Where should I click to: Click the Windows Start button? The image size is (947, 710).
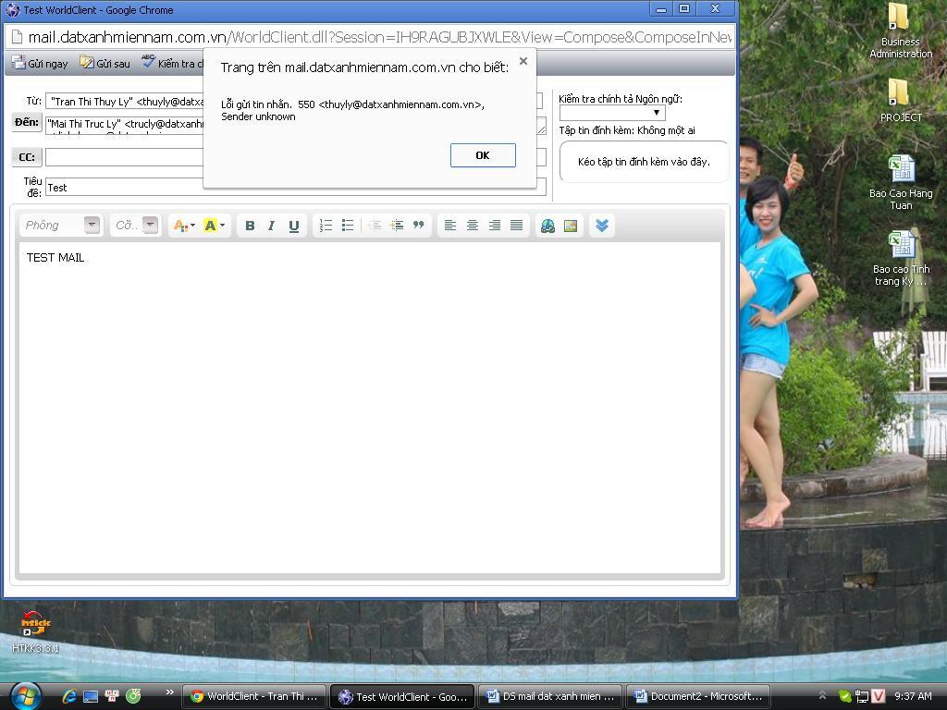24,696
